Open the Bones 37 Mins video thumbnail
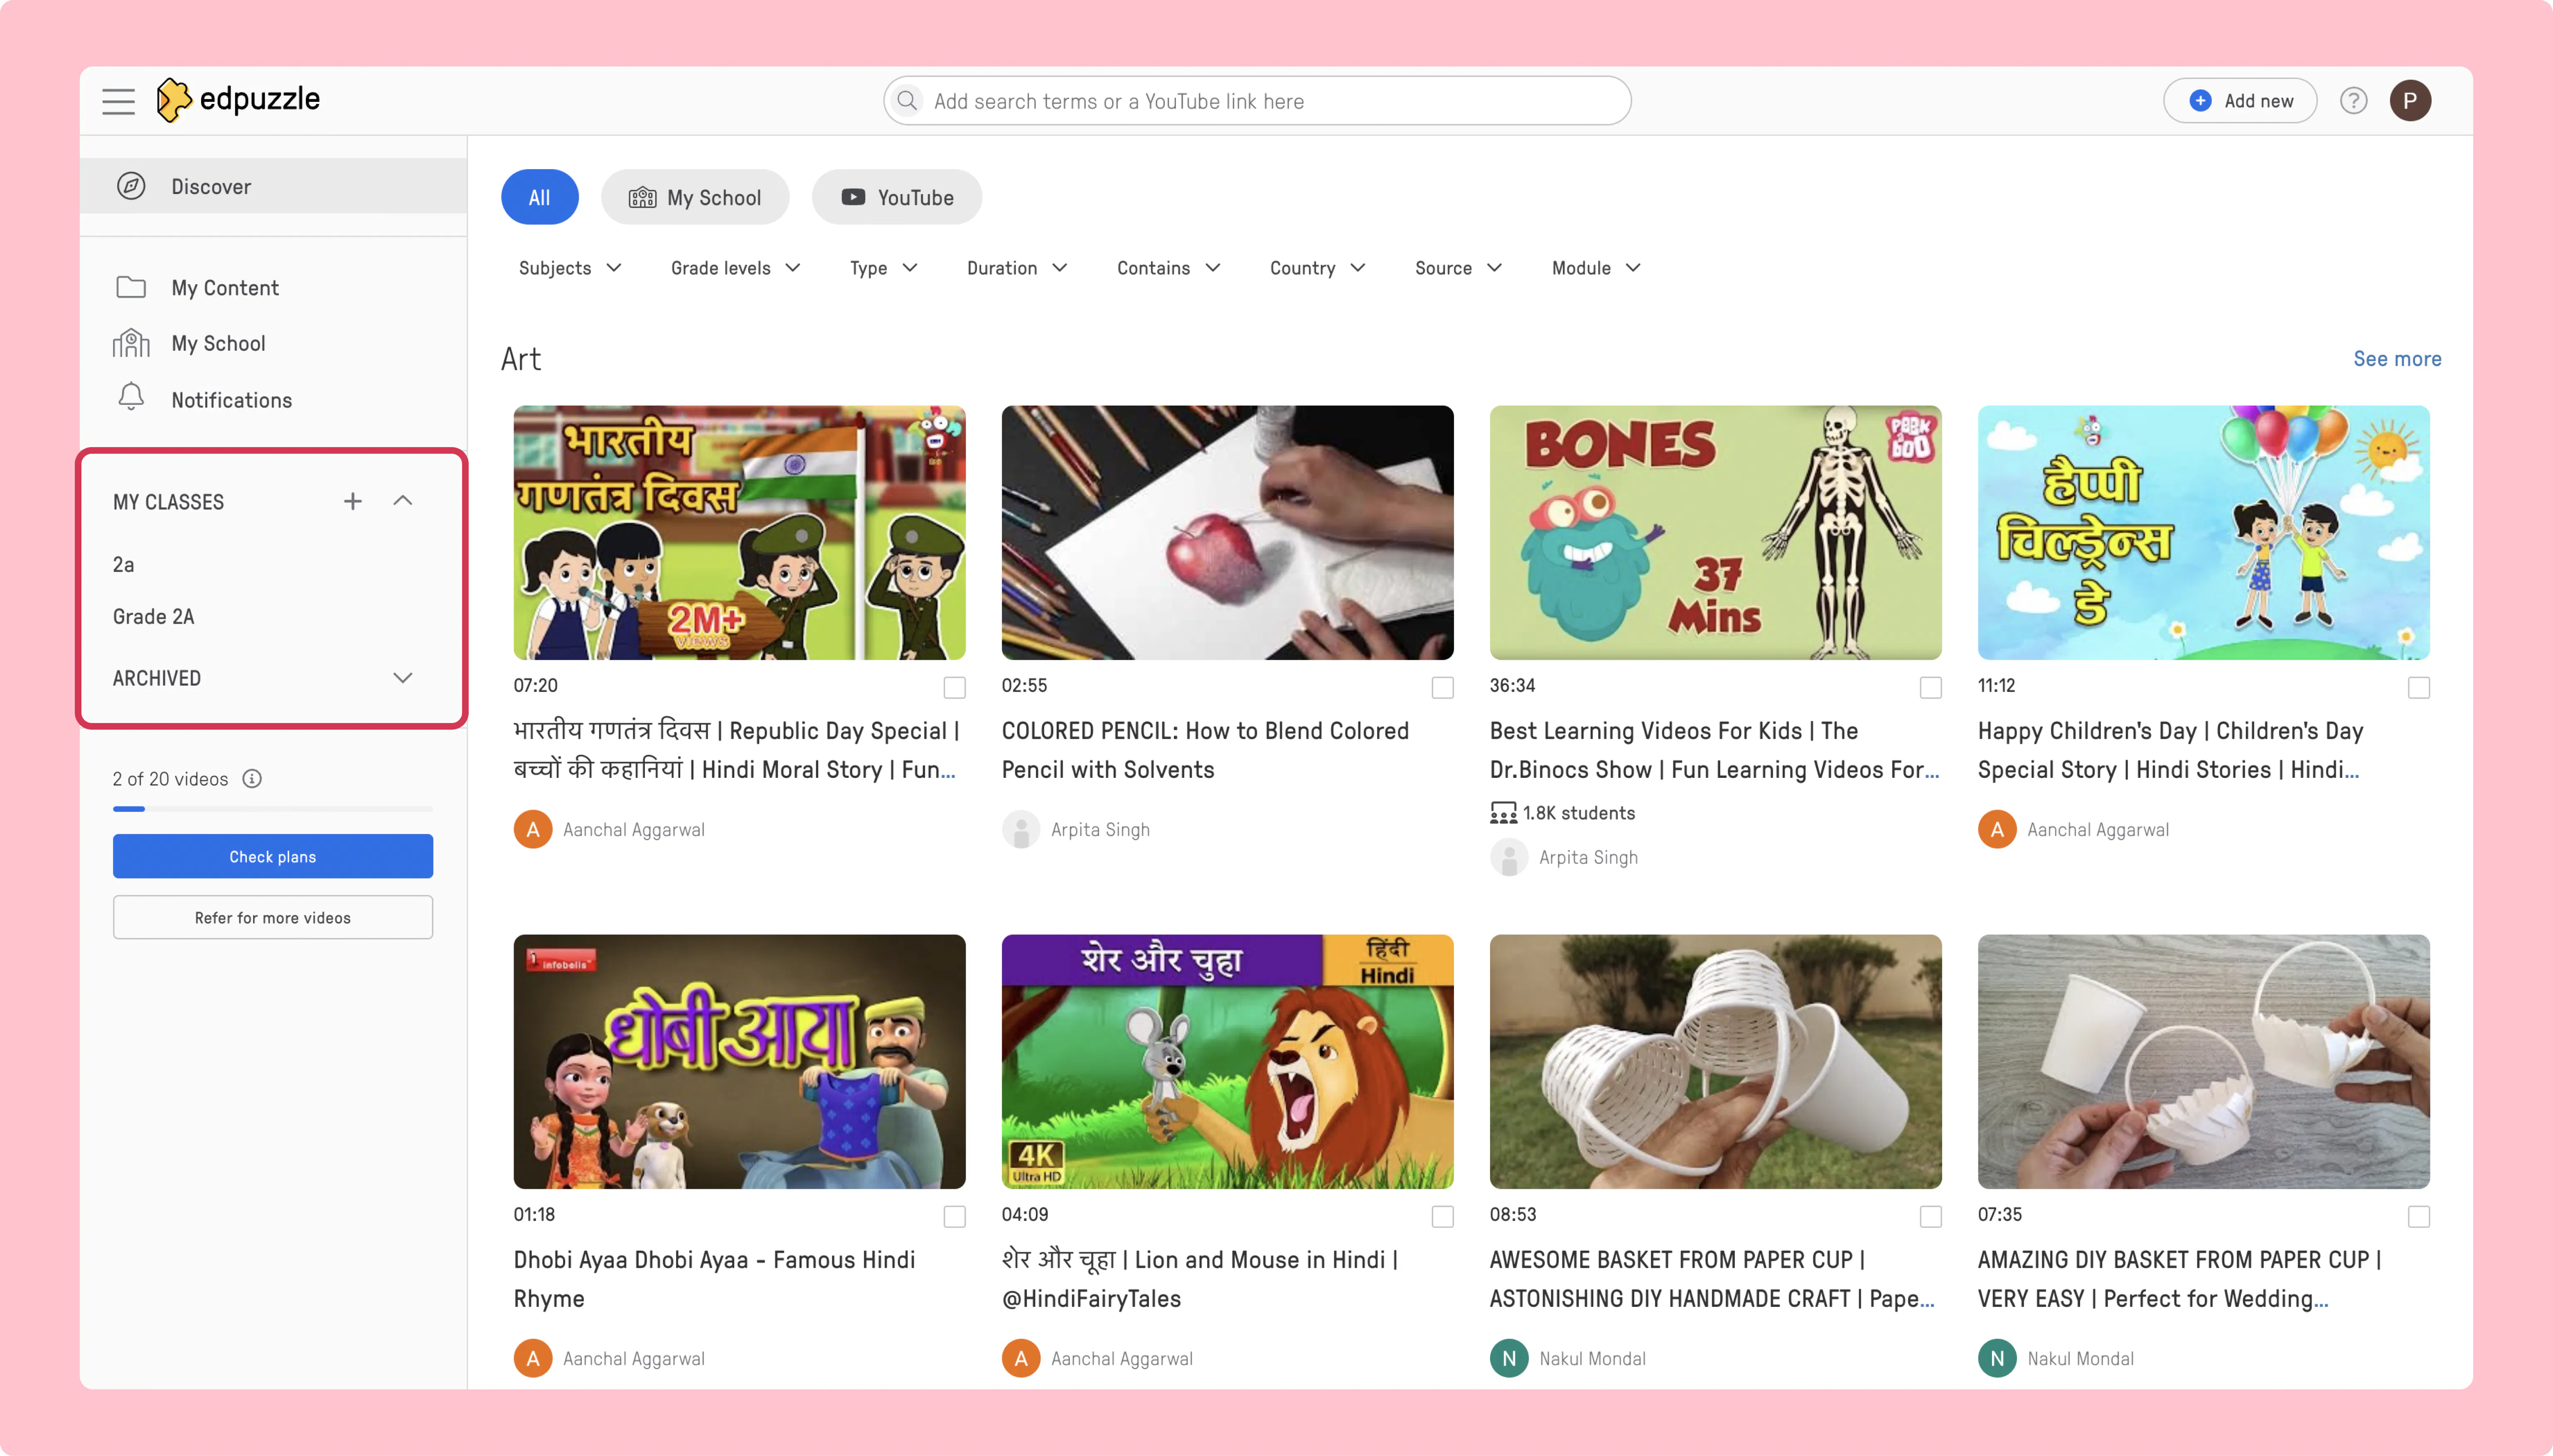This screenshot has height=1456, width=2553. tap(1716, 532)
